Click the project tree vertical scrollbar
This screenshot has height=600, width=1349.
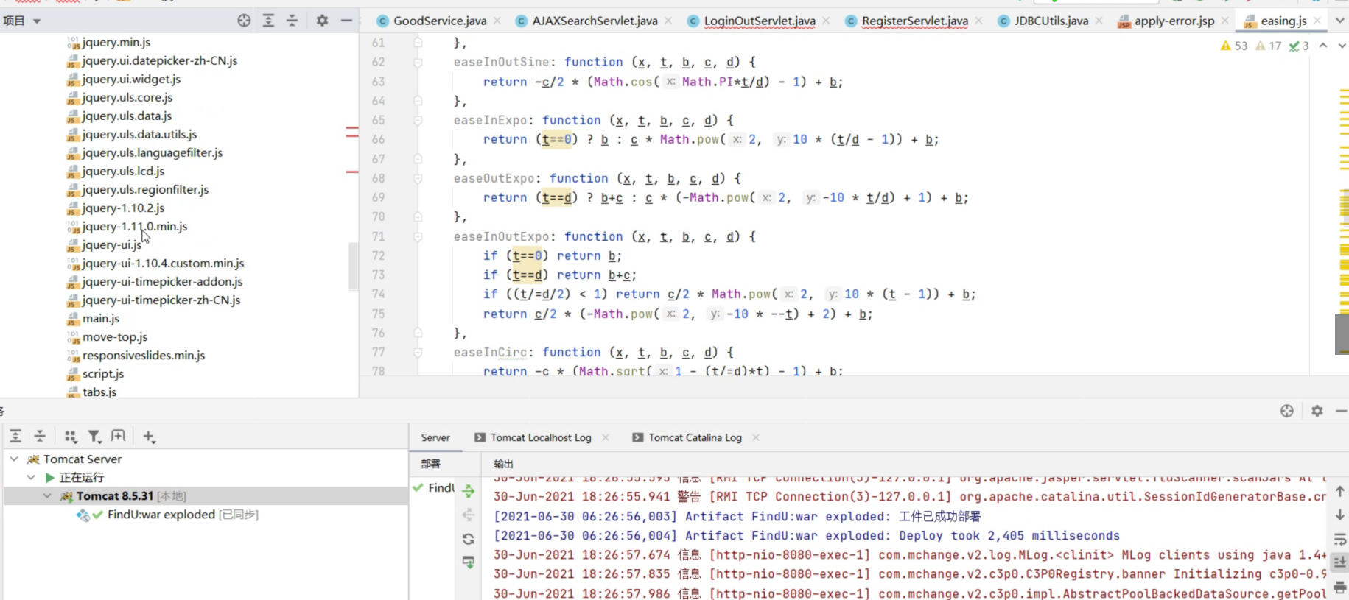353,266
